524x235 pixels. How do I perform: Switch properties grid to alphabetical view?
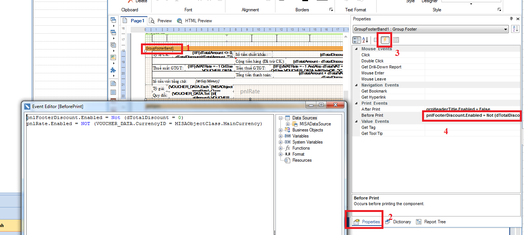[x=365, y=40]
